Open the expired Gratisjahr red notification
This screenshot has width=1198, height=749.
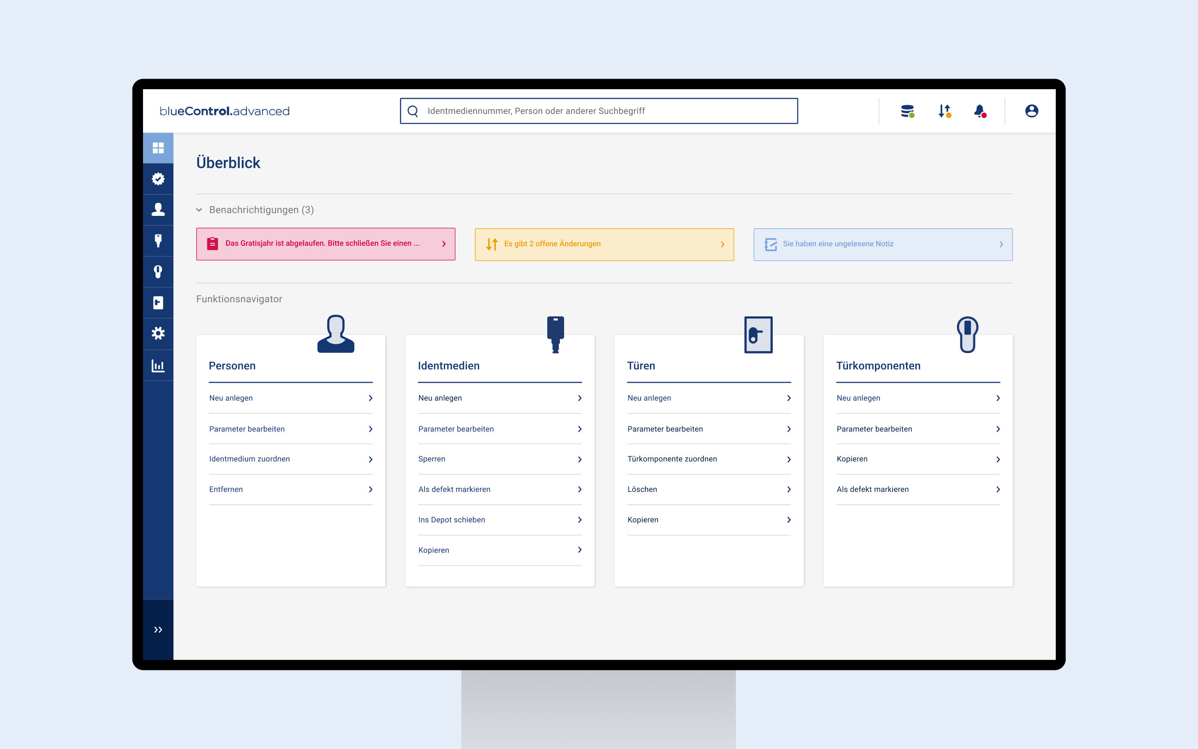click(x=325, y=244)
